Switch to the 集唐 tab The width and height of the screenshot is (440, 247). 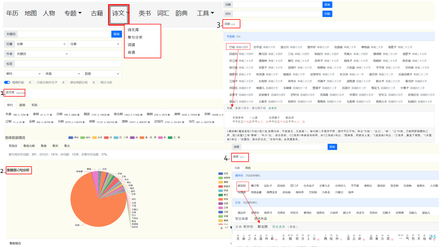coord(43,146)
